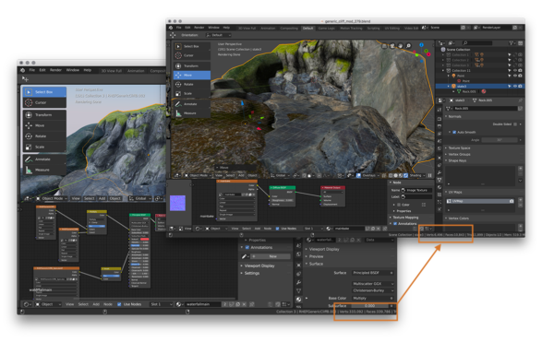Toggle Annotations checkbox in front node panel
Image resolution: width=554 pixels, height=342 pixels.
(x=395, y=223)
